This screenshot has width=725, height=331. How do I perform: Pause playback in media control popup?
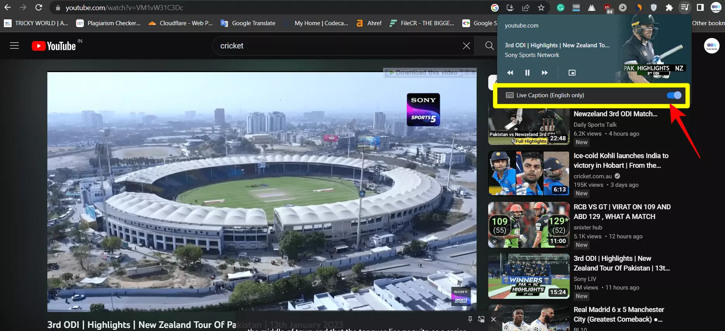[527, 72]
